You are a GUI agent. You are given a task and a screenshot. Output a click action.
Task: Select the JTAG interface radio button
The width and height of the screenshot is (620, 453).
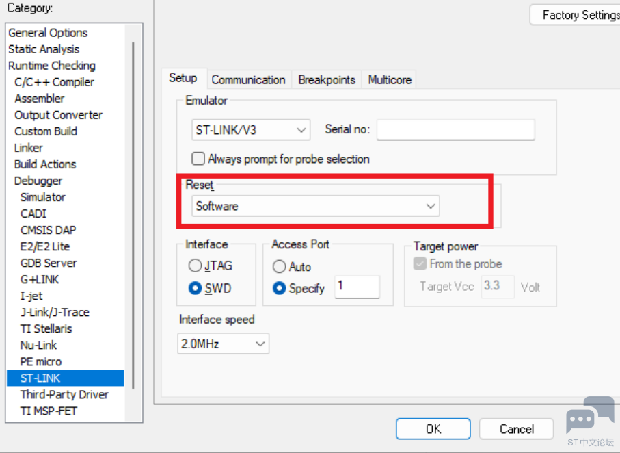[x=196, y=266]
